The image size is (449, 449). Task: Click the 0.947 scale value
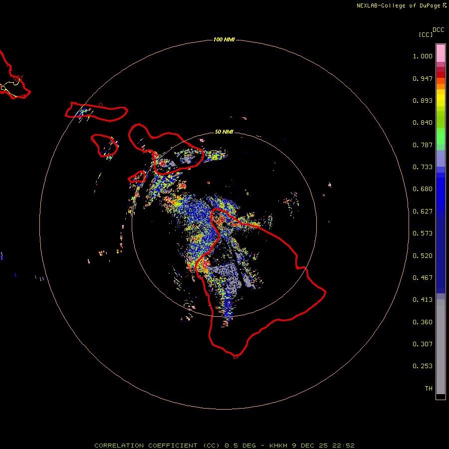[423, 78]
